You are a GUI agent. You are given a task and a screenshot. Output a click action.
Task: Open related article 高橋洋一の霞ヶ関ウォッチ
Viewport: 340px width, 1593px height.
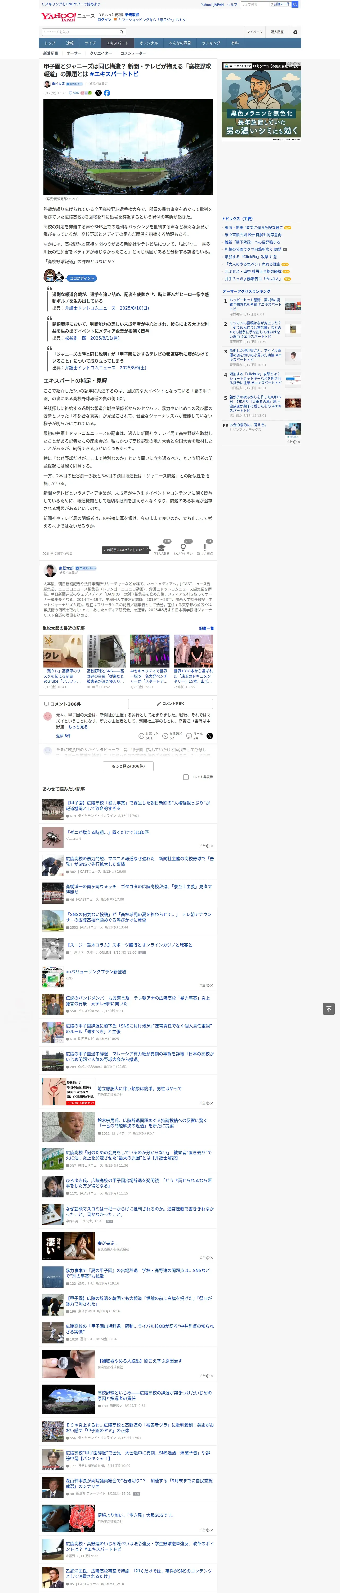tap(139, 889)
